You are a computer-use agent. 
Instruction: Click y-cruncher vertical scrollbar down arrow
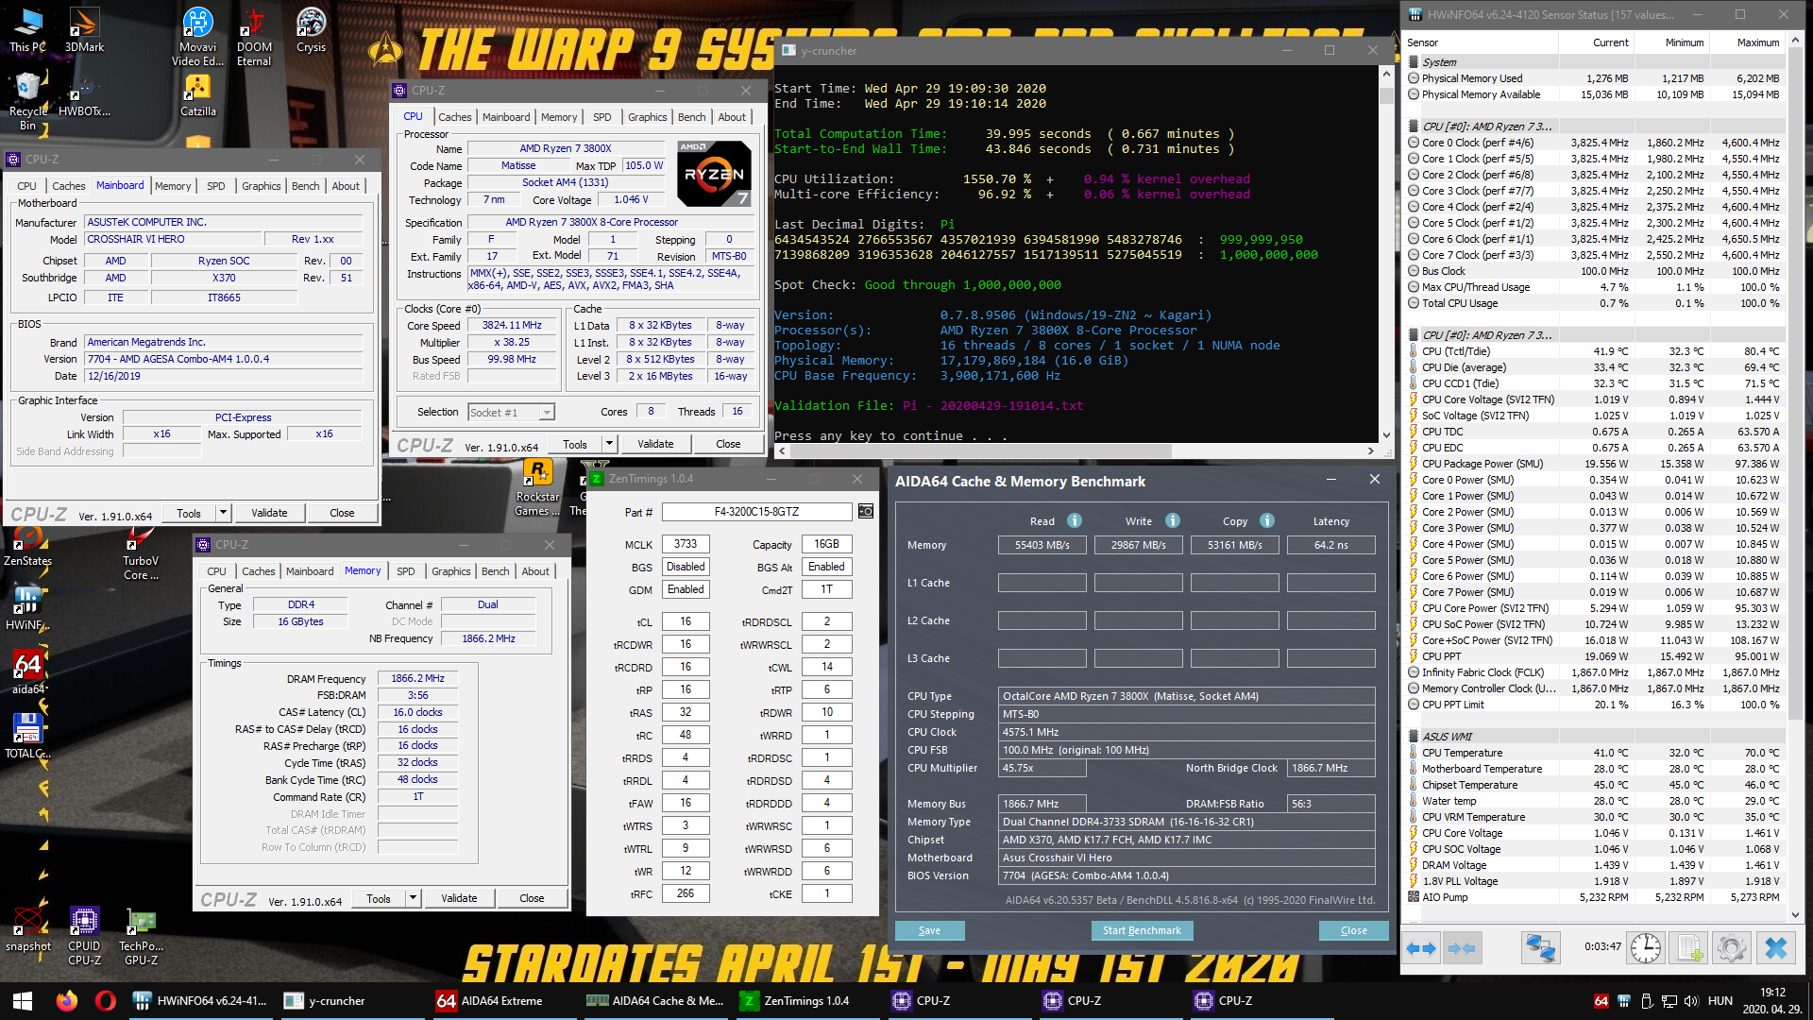tap(1386, 435)
